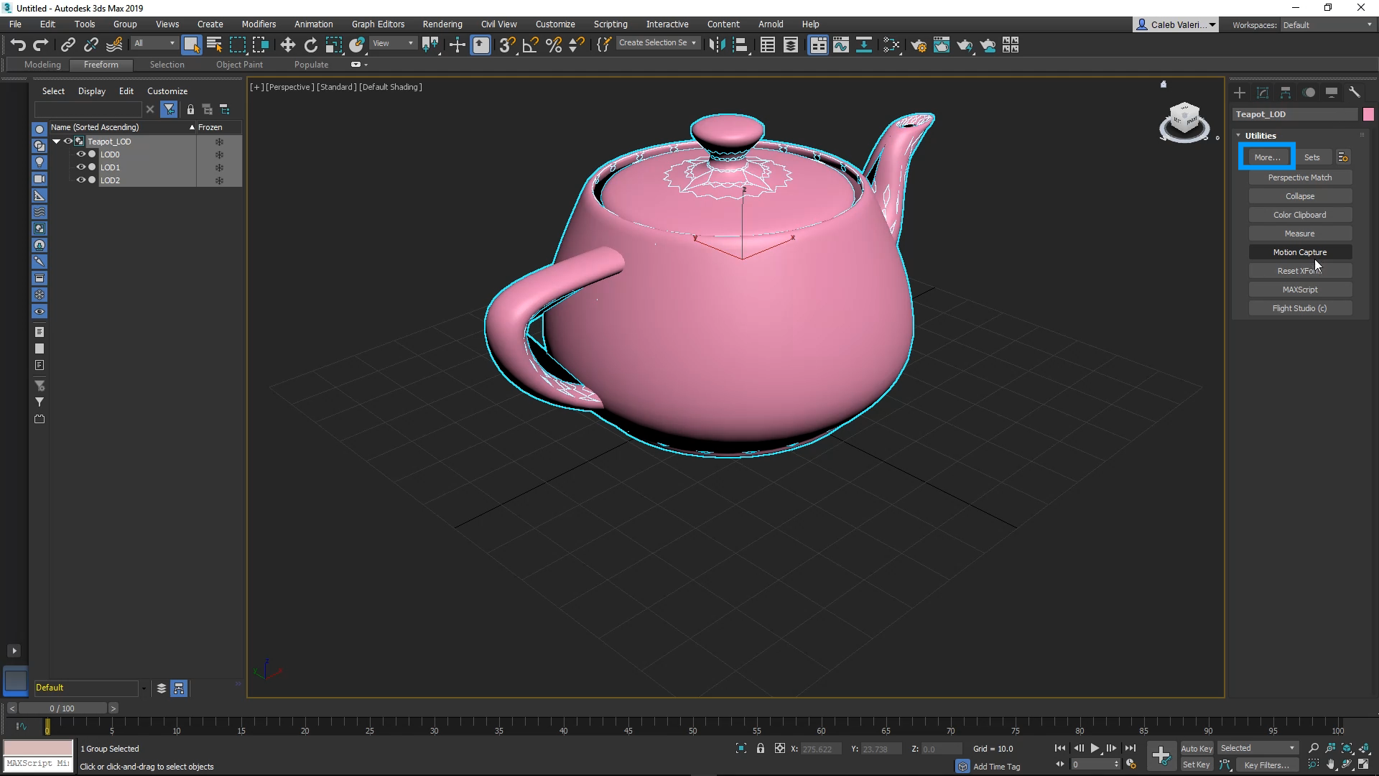Open the Rendering menu
Image resolution: width=1379 pixels, height=776 pixels.
coord(442,24)
